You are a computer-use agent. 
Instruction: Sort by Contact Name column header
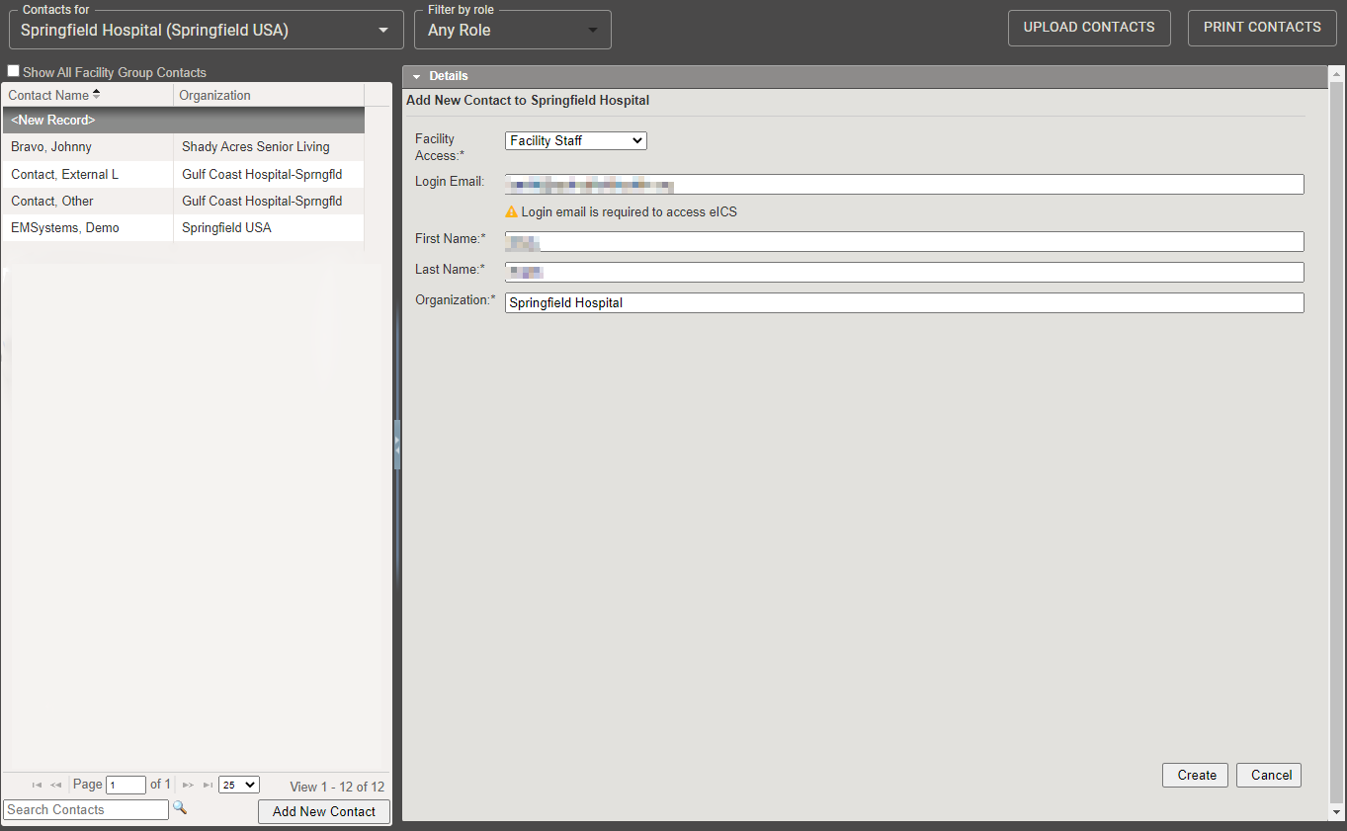coord(88,95)
